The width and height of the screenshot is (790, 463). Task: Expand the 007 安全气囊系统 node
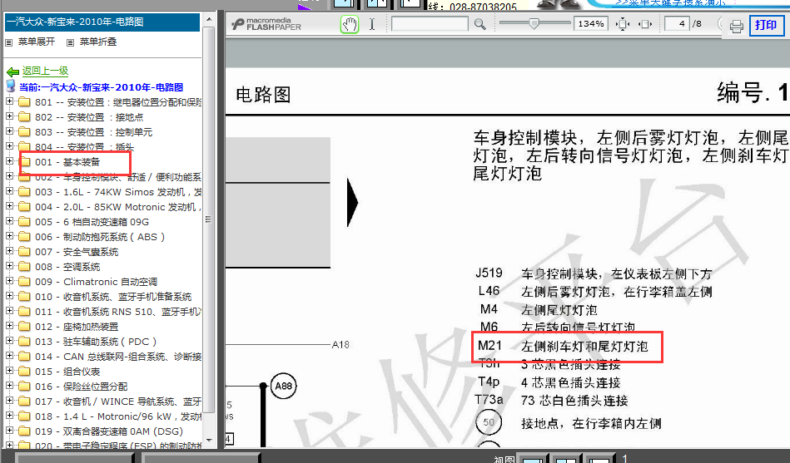coord(9,251)
